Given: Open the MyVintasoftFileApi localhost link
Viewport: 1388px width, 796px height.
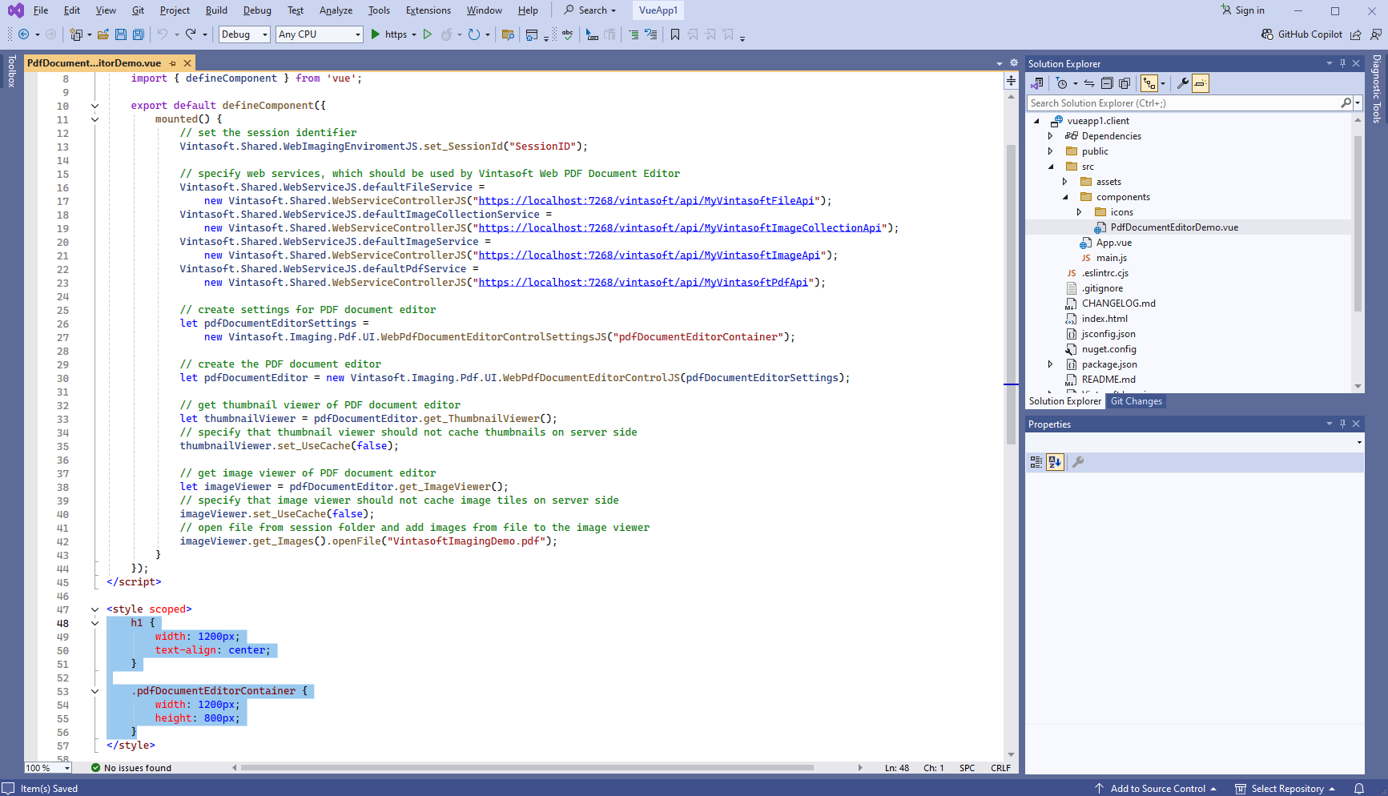Looking at the screenshot, I should click(646, 201).
